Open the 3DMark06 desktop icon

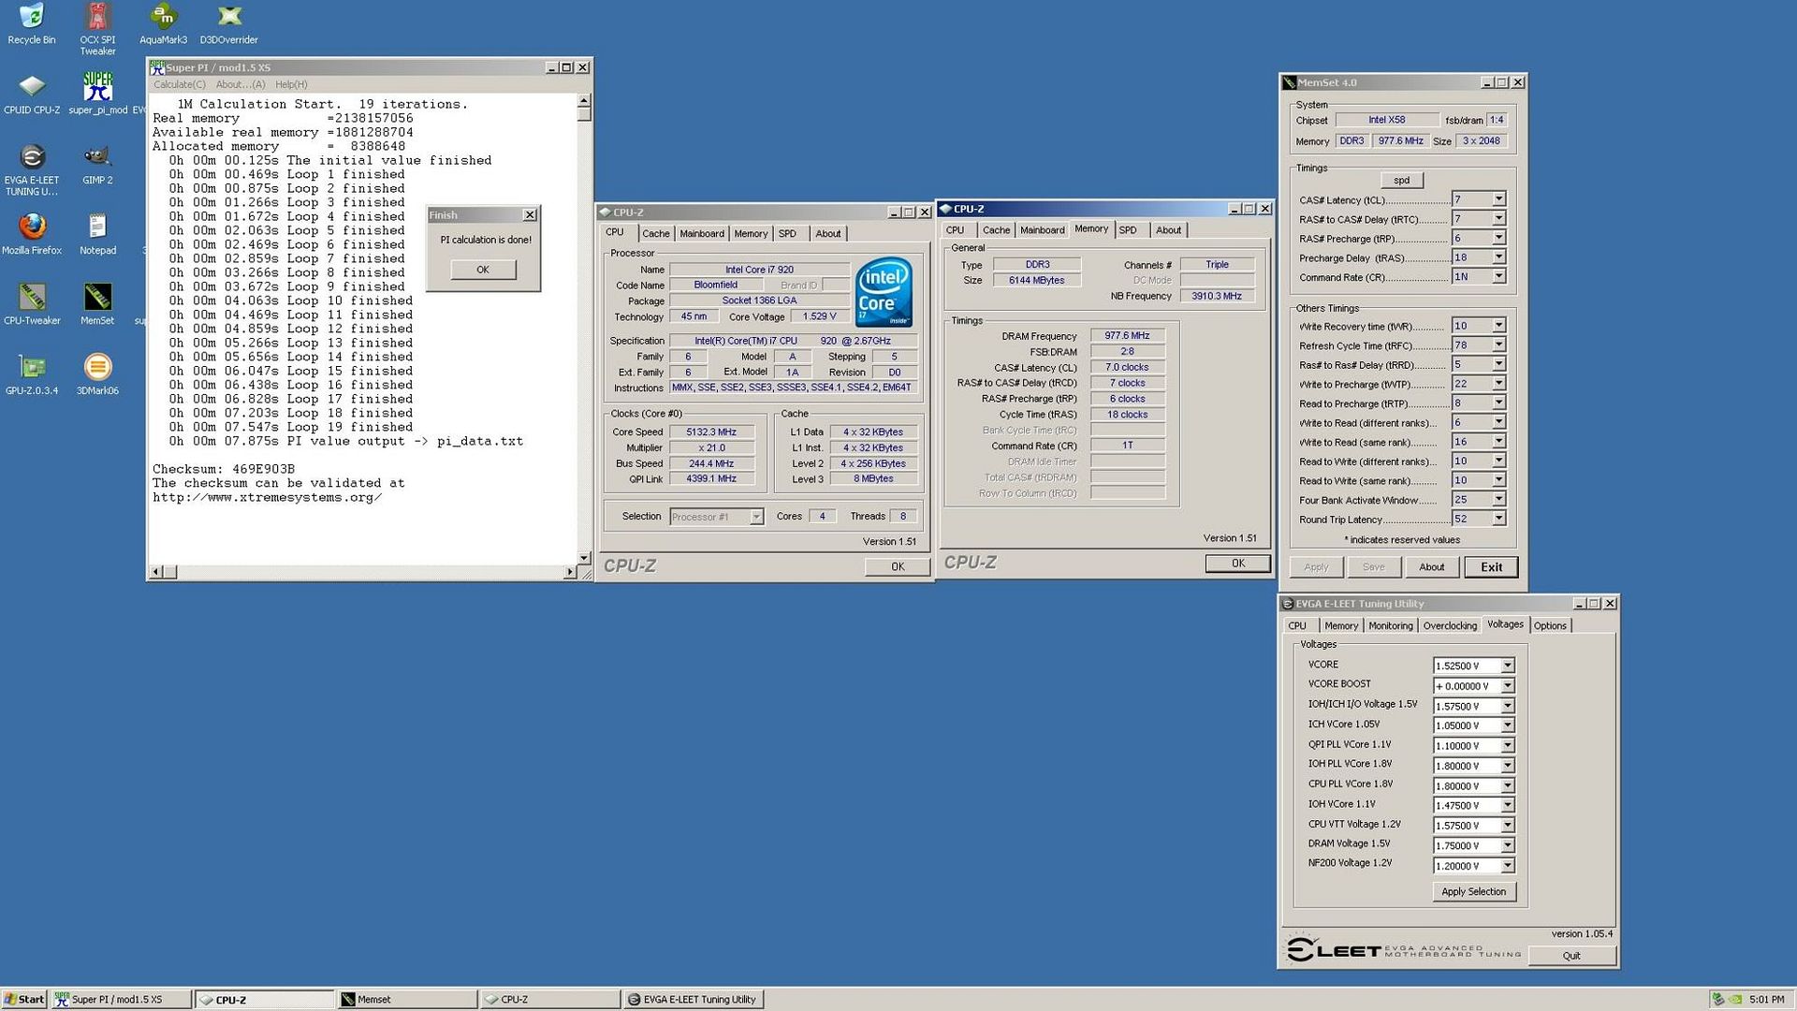click(97, 368)
